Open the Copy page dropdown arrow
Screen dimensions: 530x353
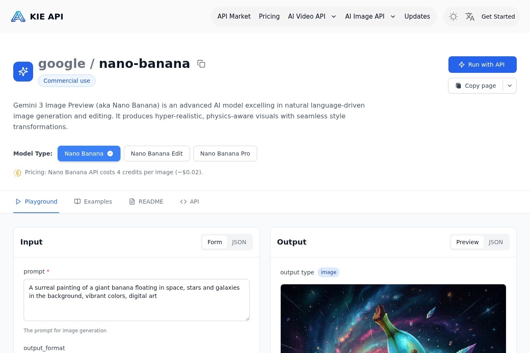pos(510,86)
